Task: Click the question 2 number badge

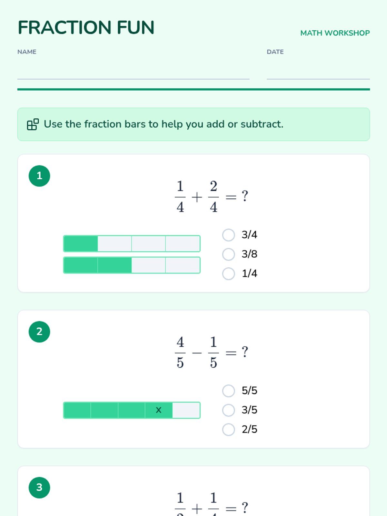Action: coord(39,332)
